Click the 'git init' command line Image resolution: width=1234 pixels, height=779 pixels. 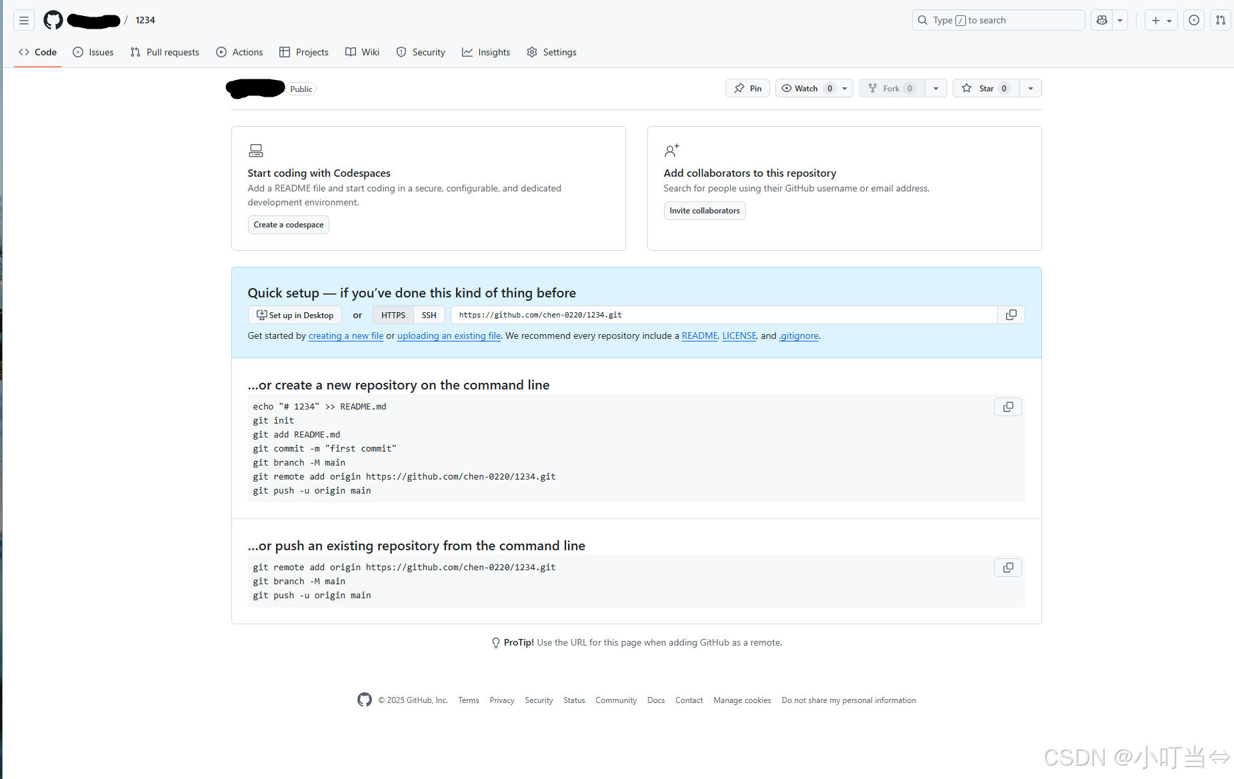273,421
